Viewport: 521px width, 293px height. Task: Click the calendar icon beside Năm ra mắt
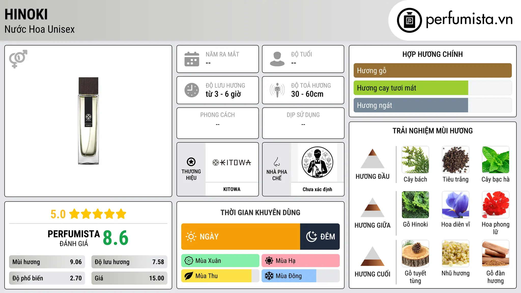[192, 59]
